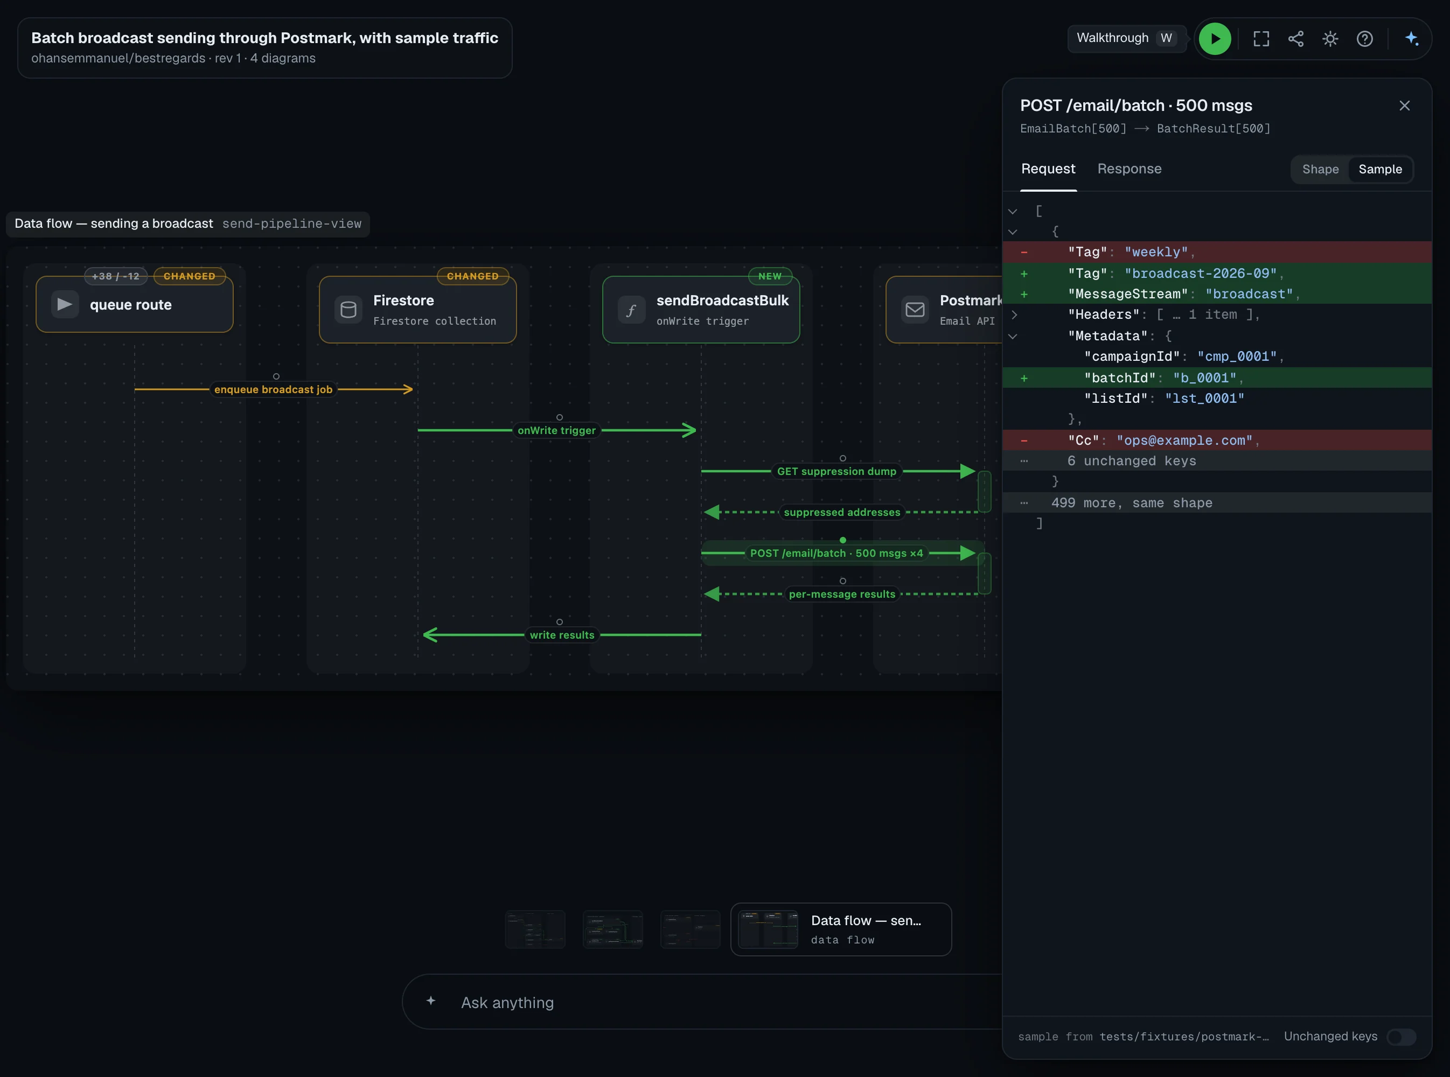This screenshot has height=1077, width=1450.
Task: Select the GET suppression dump edge
Action: coord(836,471)
